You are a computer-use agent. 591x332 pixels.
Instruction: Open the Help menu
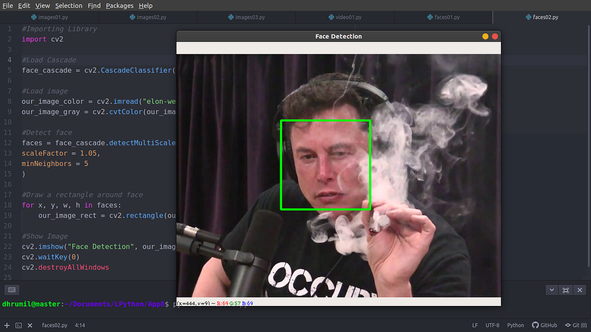click(x=145, y=5)
